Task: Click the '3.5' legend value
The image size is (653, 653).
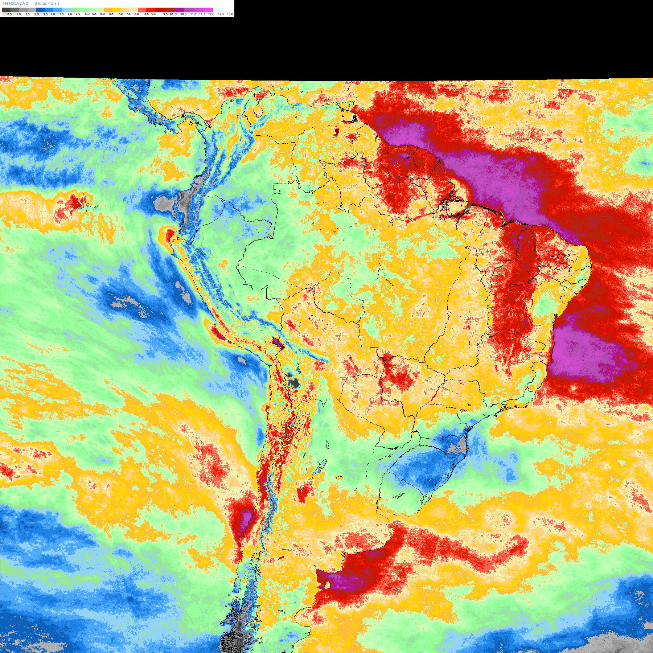Action: (62, 14)
